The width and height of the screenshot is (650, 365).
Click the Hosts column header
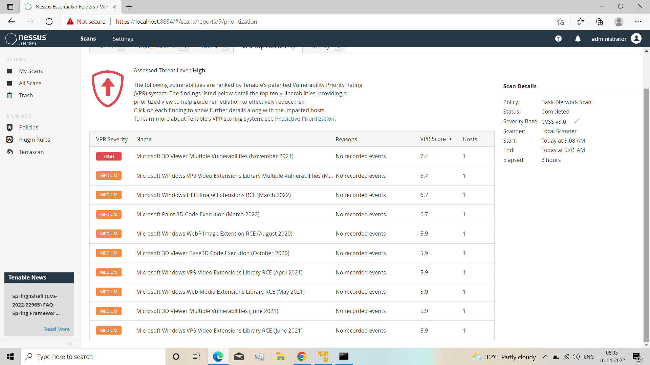[x=470, y=139]
